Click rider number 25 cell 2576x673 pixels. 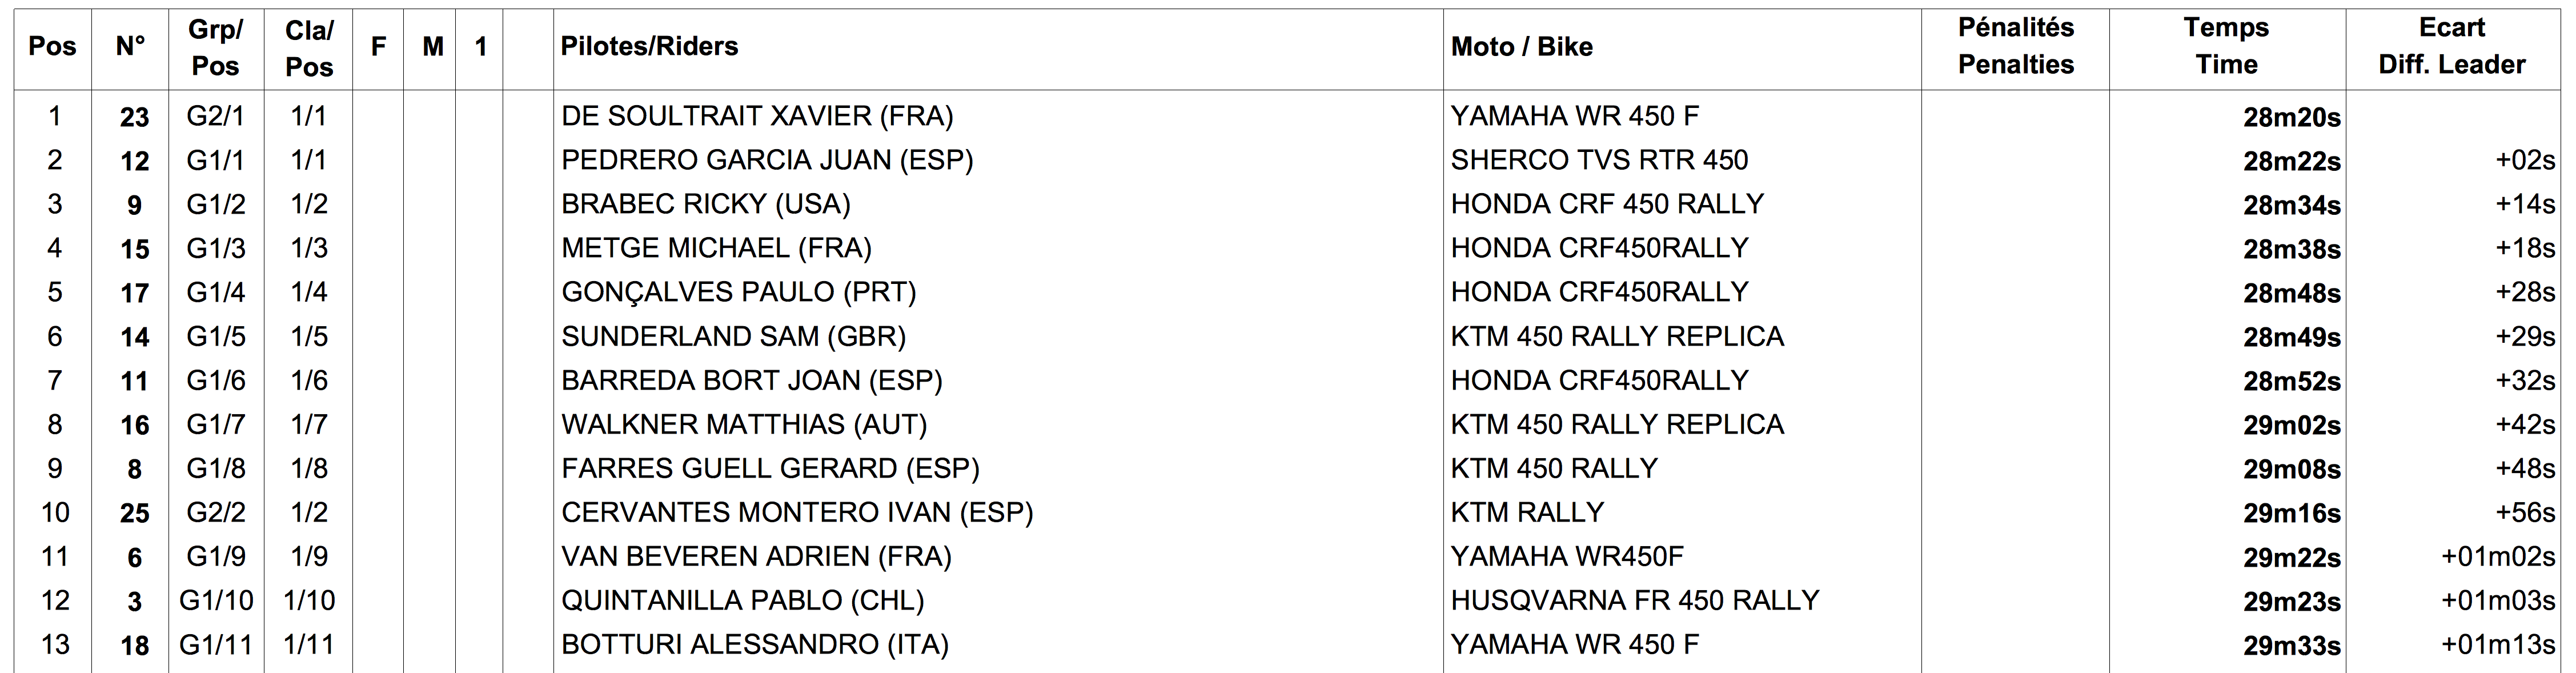pyautogui.click(x=134, y=513)
